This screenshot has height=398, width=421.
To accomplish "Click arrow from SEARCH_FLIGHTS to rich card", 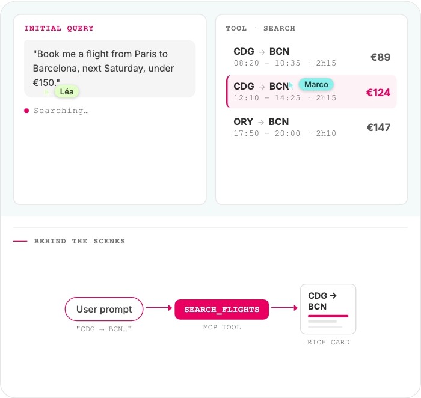I will pos(284,308).
